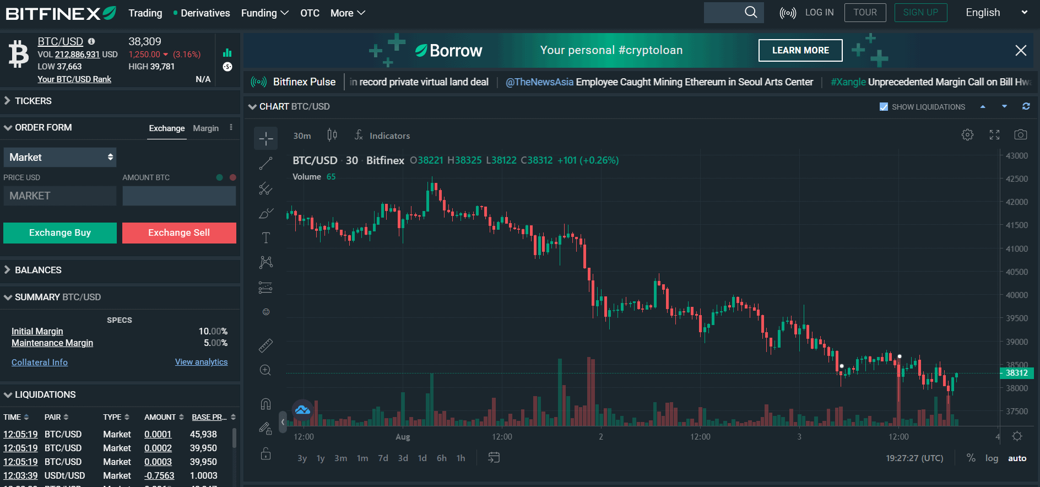Screen dimensions: 1040x487
Task: Take a chart snapshot with camera icon
Action: (1020, 135)
